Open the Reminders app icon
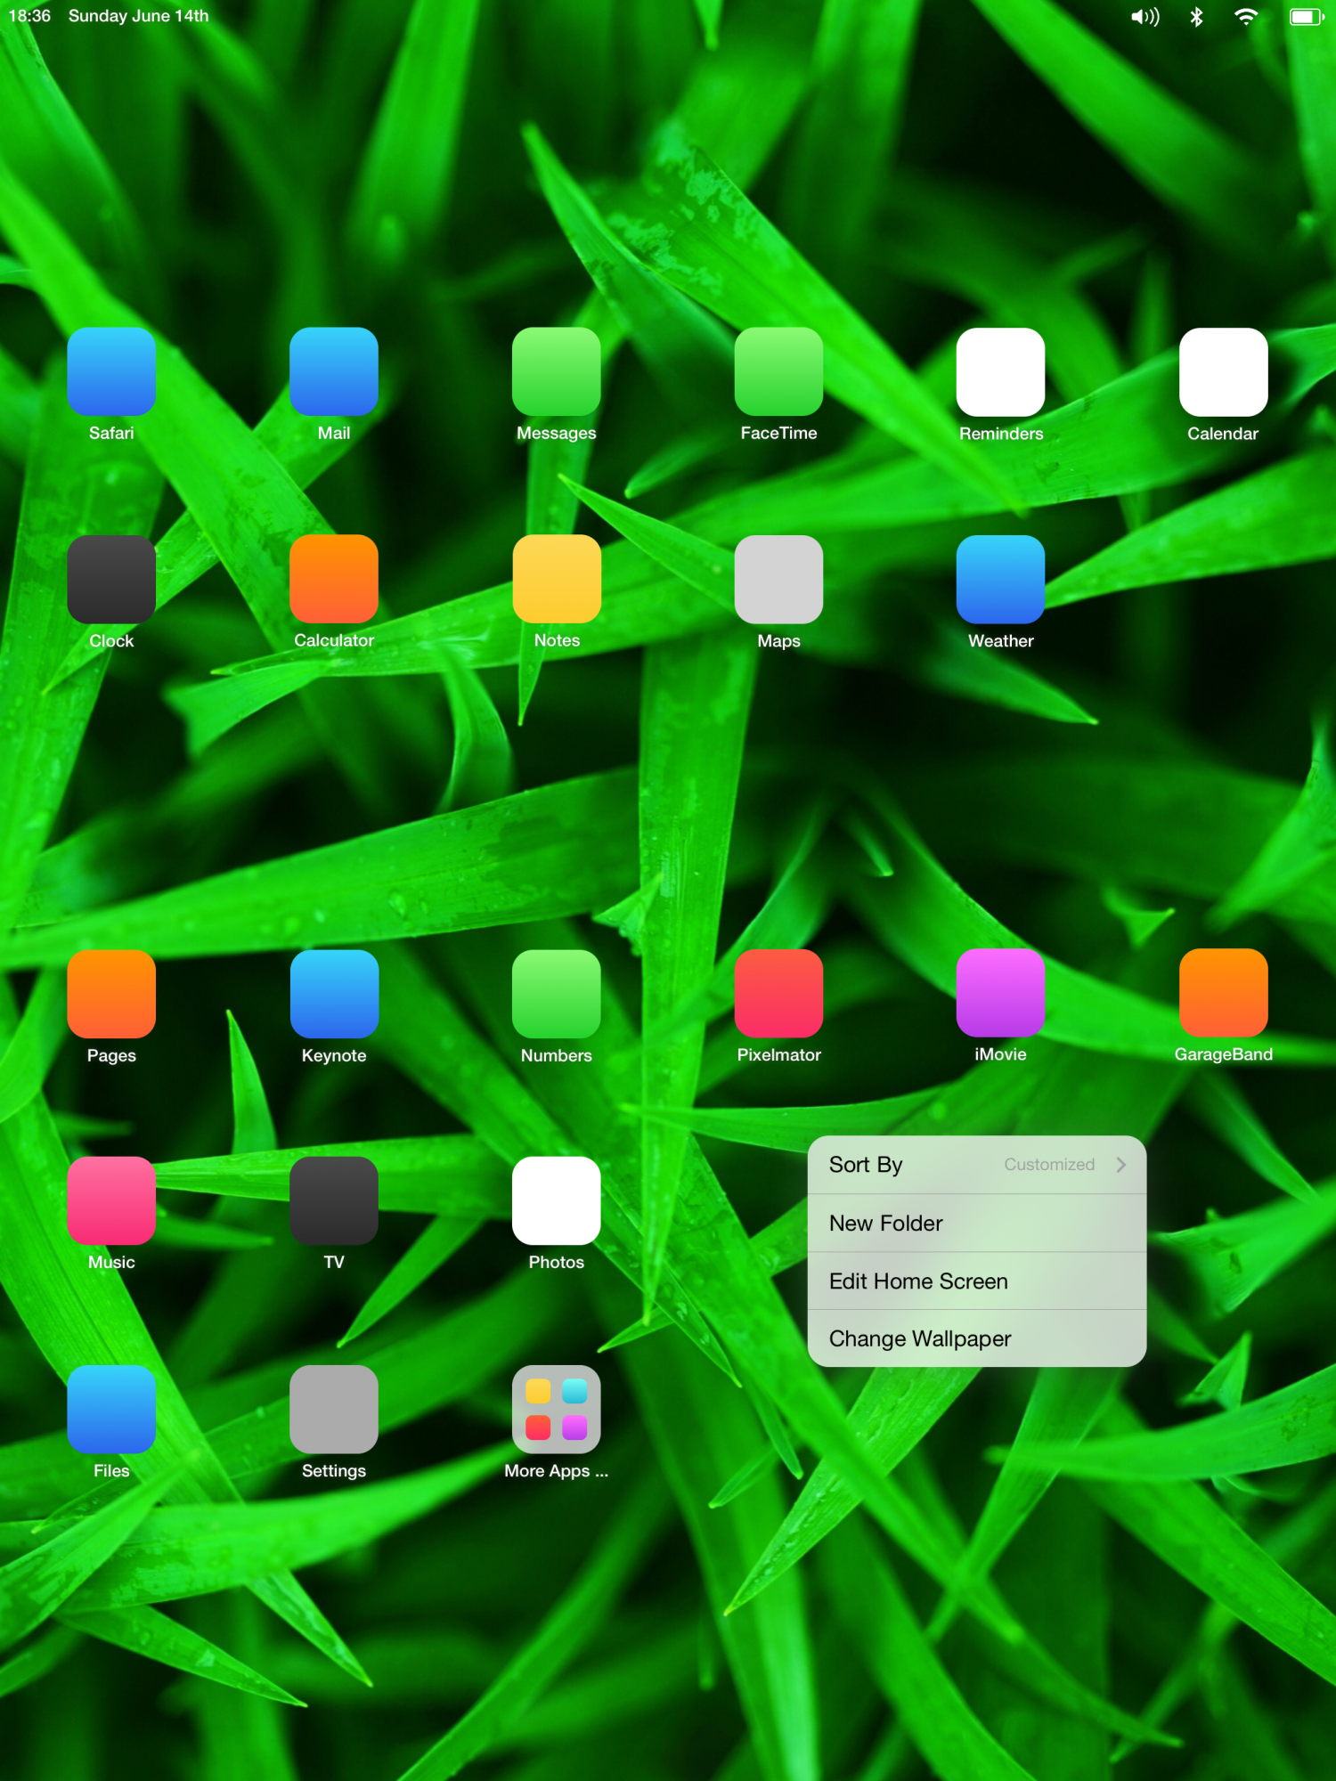 [x=1001, y=372]
